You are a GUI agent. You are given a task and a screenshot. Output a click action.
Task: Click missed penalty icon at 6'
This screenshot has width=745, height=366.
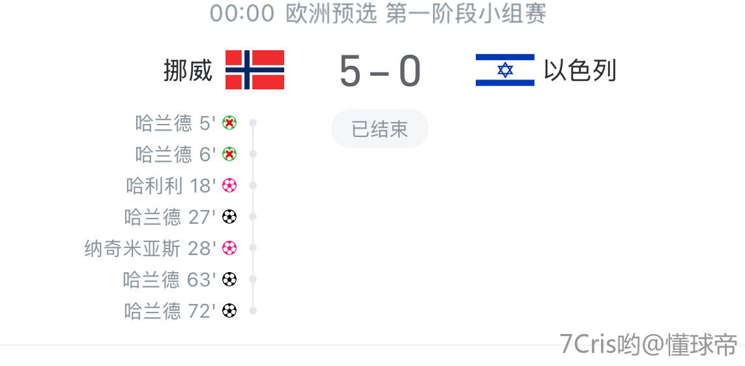pyautogui.click(x=229, y=154)
